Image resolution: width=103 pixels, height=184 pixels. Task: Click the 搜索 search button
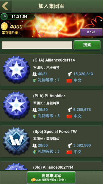point(87,45)
